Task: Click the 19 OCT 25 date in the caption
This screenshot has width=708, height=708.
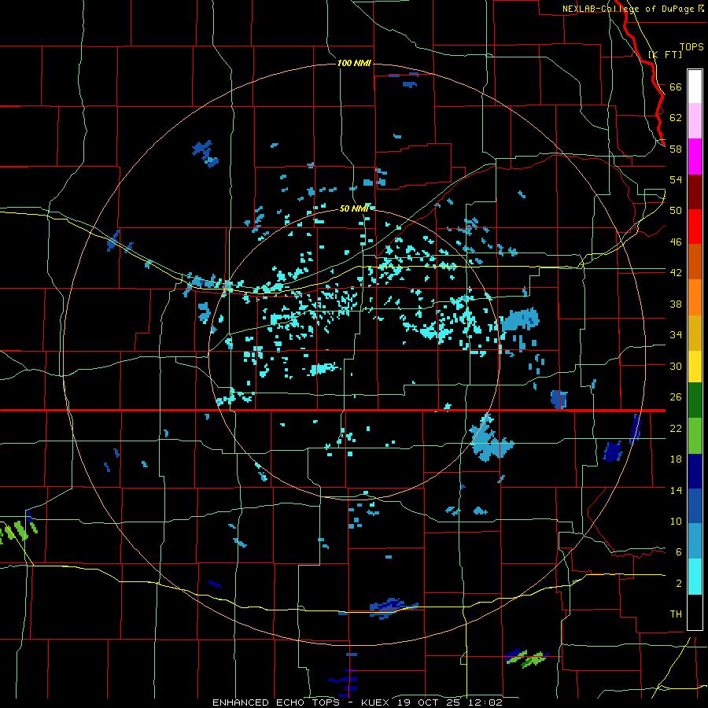Action: tap(430, 702)
